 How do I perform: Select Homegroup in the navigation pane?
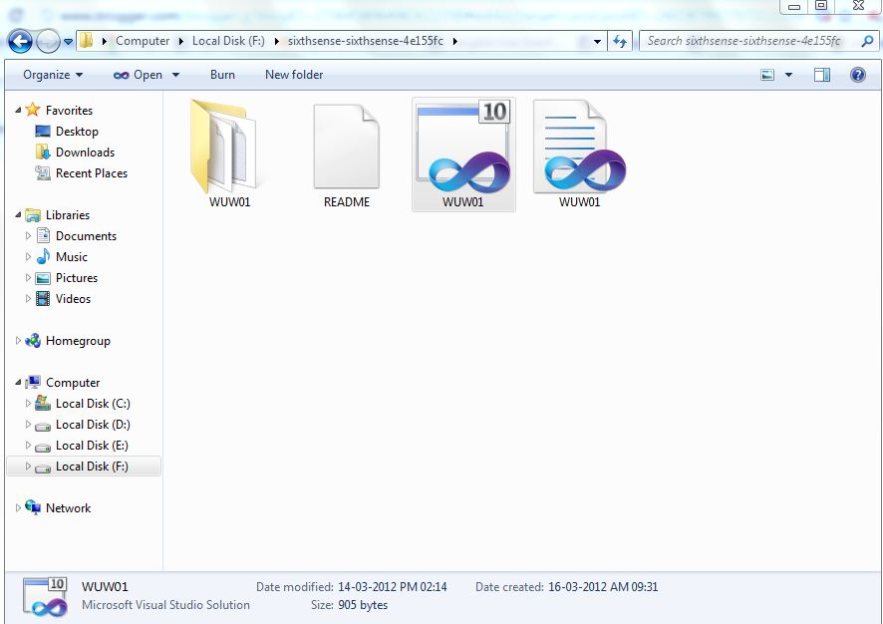[x=78, y=341]
